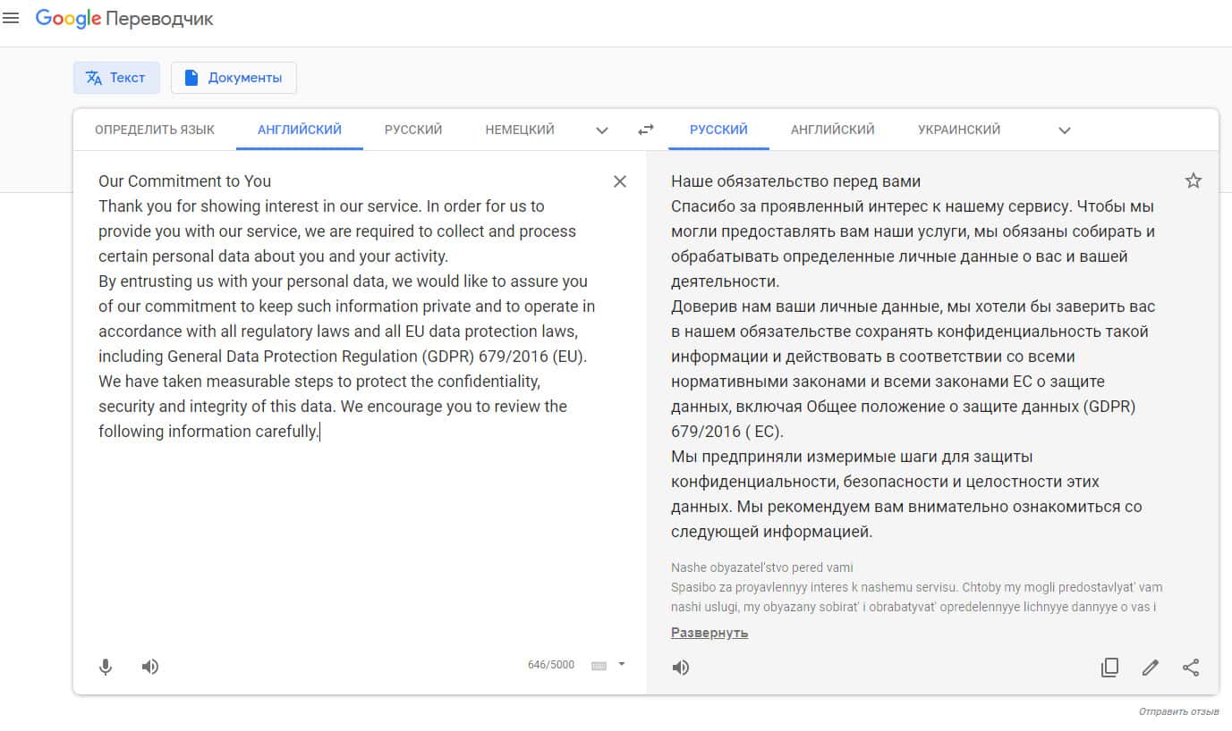The image size is (1232, 731).
Task: Select the ОПРЕДЕЛИТЬ ЯЗЫК source tab
Action: (x=155, y=130)
